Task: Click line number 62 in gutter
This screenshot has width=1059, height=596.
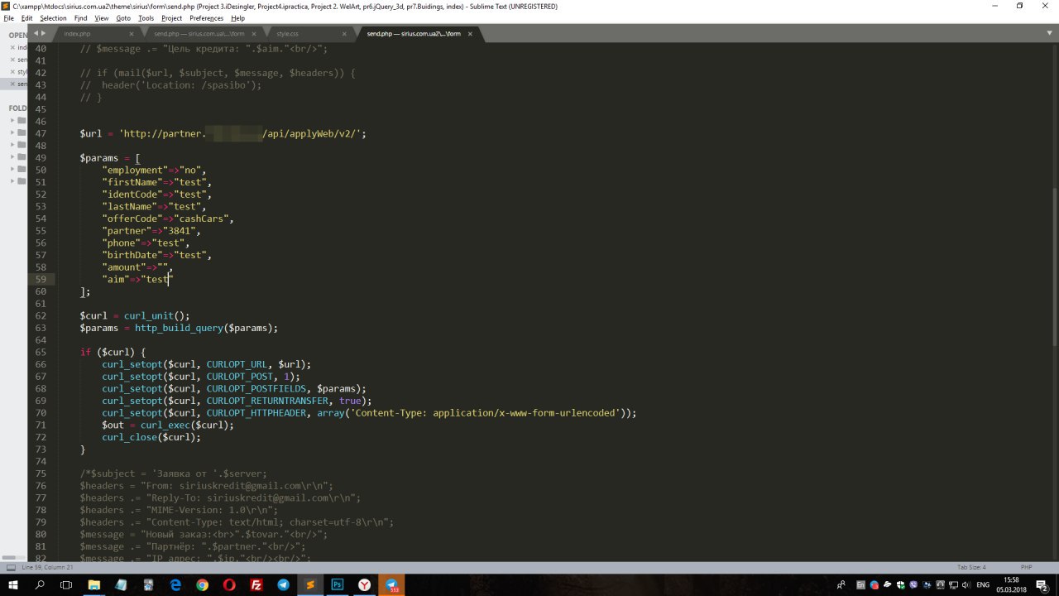Action: point(41,315)
